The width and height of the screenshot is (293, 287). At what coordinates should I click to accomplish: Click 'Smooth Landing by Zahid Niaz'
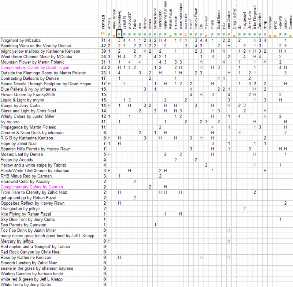[x=29, y=263]
